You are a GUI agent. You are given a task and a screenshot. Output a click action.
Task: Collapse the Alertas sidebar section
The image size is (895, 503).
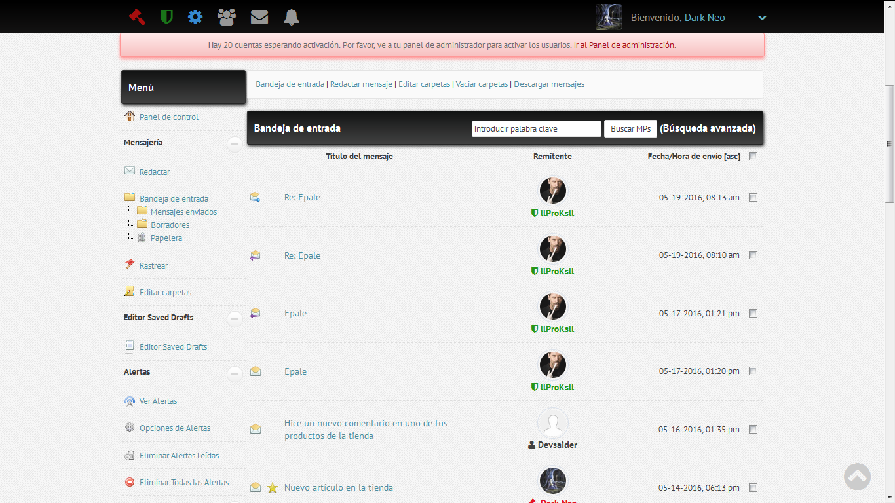235,374
